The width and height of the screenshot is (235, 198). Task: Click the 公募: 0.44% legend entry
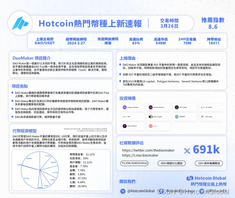(x=77, y=182)
